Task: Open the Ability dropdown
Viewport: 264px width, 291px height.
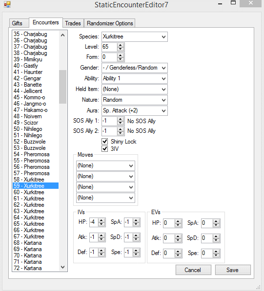Action: [x=135, y=78]
